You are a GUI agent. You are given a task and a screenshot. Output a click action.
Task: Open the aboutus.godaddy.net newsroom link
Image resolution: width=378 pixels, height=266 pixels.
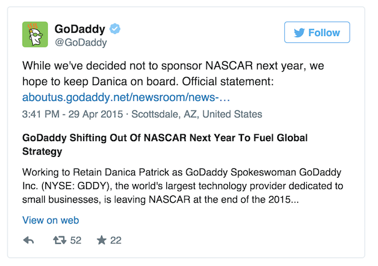click(x=126, y=97)
